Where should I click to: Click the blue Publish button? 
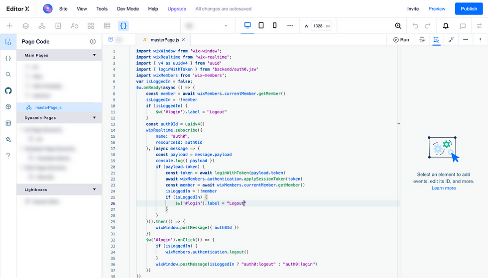coord(469,9)
